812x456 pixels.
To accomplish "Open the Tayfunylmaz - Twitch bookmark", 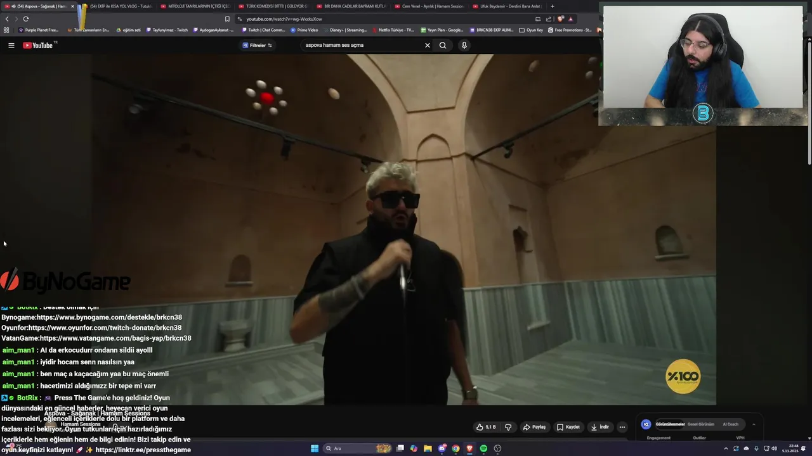I will 167,30.
